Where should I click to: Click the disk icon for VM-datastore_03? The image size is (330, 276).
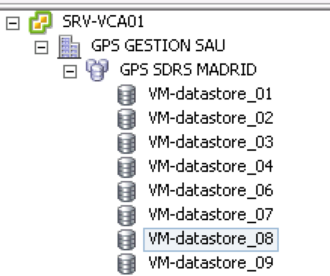(x=126, y=143)
